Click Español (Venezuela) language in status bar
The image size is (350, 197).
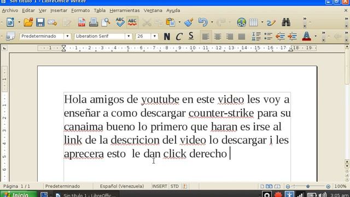click(122, 186)
